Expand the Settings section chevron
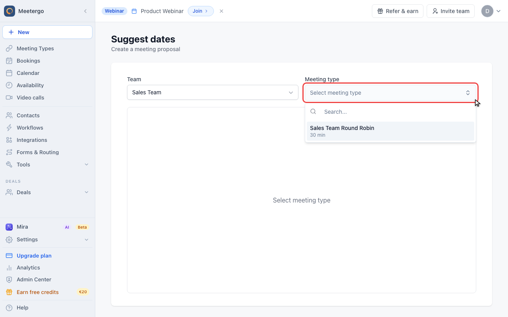 point(87,239)
